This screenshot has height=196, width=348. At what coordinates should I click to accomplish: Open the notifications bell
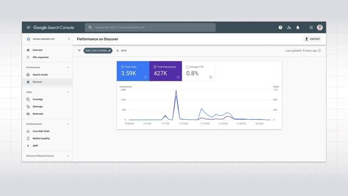[298, 28]
